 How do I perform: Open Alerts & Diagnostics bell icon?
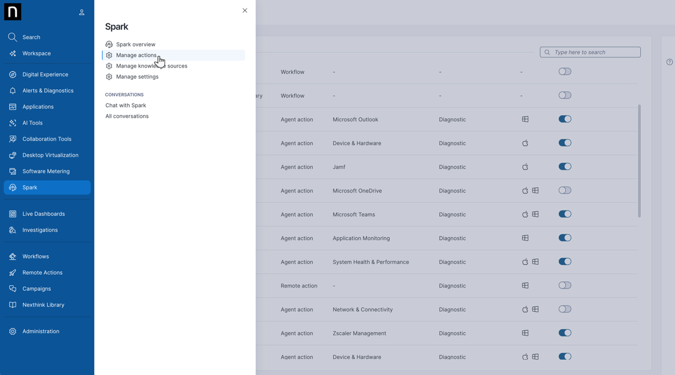pyautogui.click(x=13, y=91)
